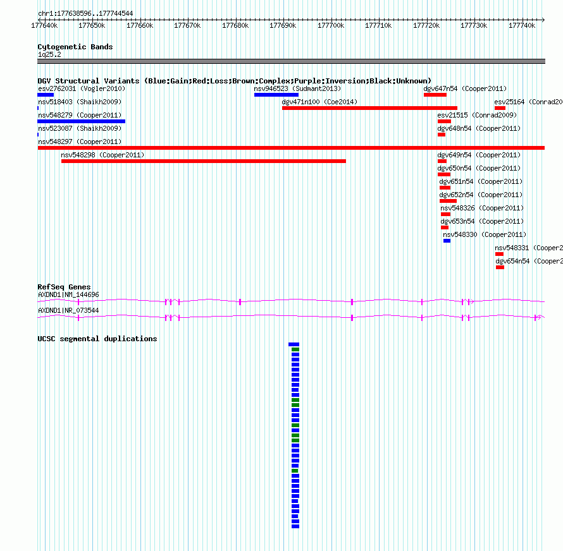This screenshot has height=551, width=563.
Task: Open dgv647n54 (Cooper2011) variant label
Action: pos(465,88)
